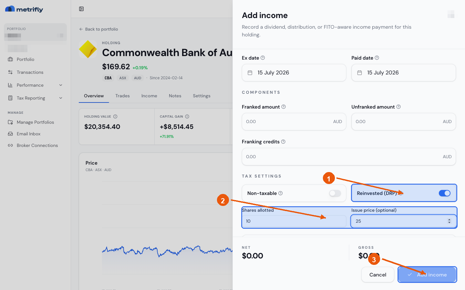
Task: Click the calendar icon in Paid date
Action: pyautogui.click(x=359, y=73)
